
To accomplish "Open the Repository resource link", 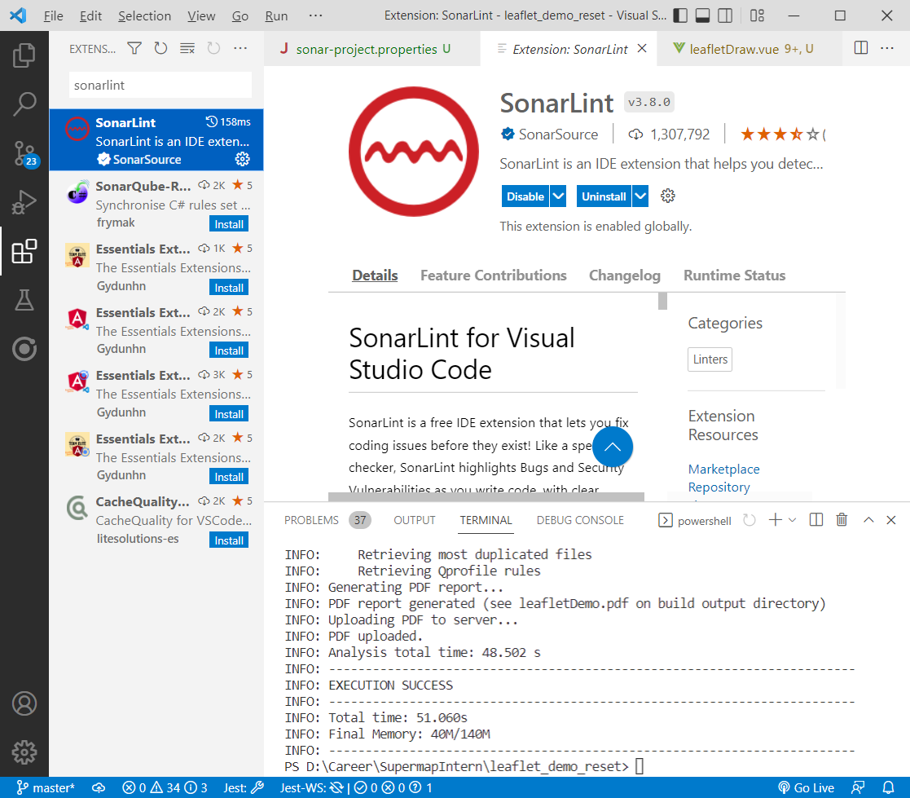I will click(719, 487).
